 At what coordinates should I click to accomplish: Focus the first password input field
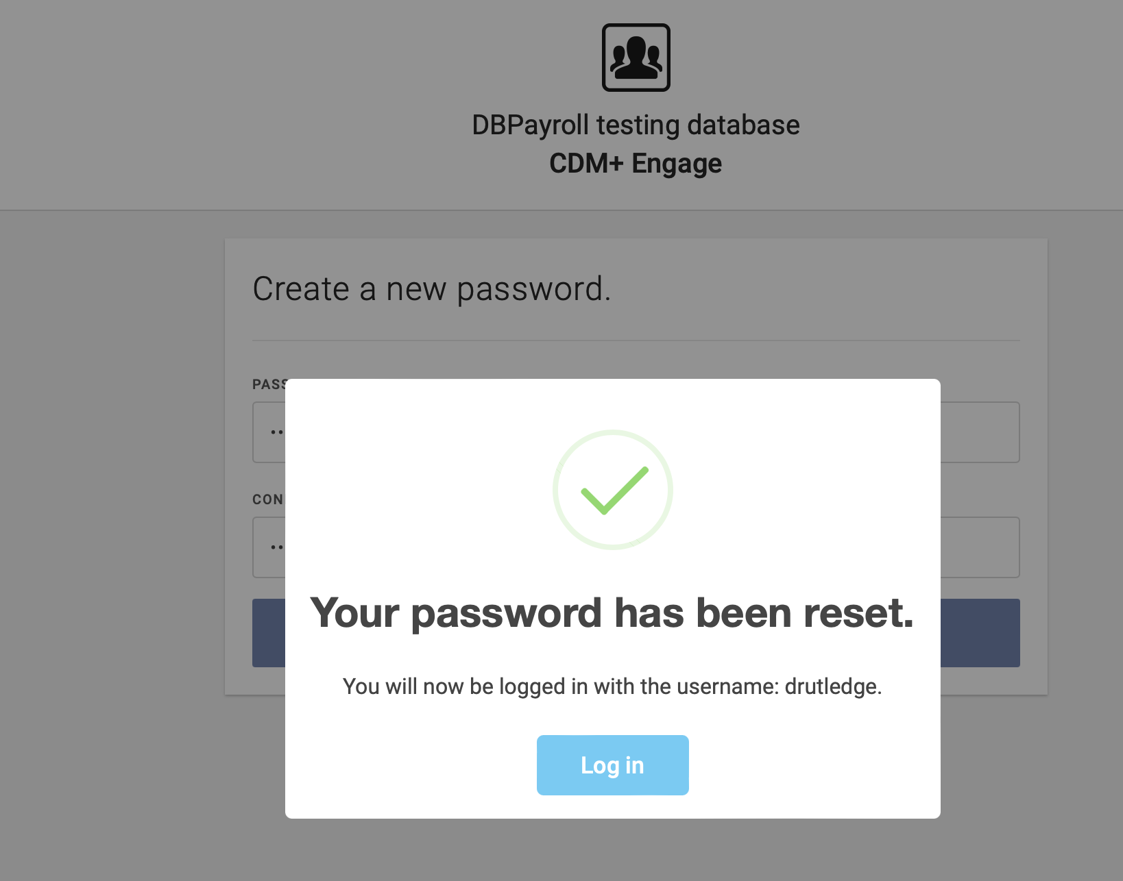tap(980, 432)
